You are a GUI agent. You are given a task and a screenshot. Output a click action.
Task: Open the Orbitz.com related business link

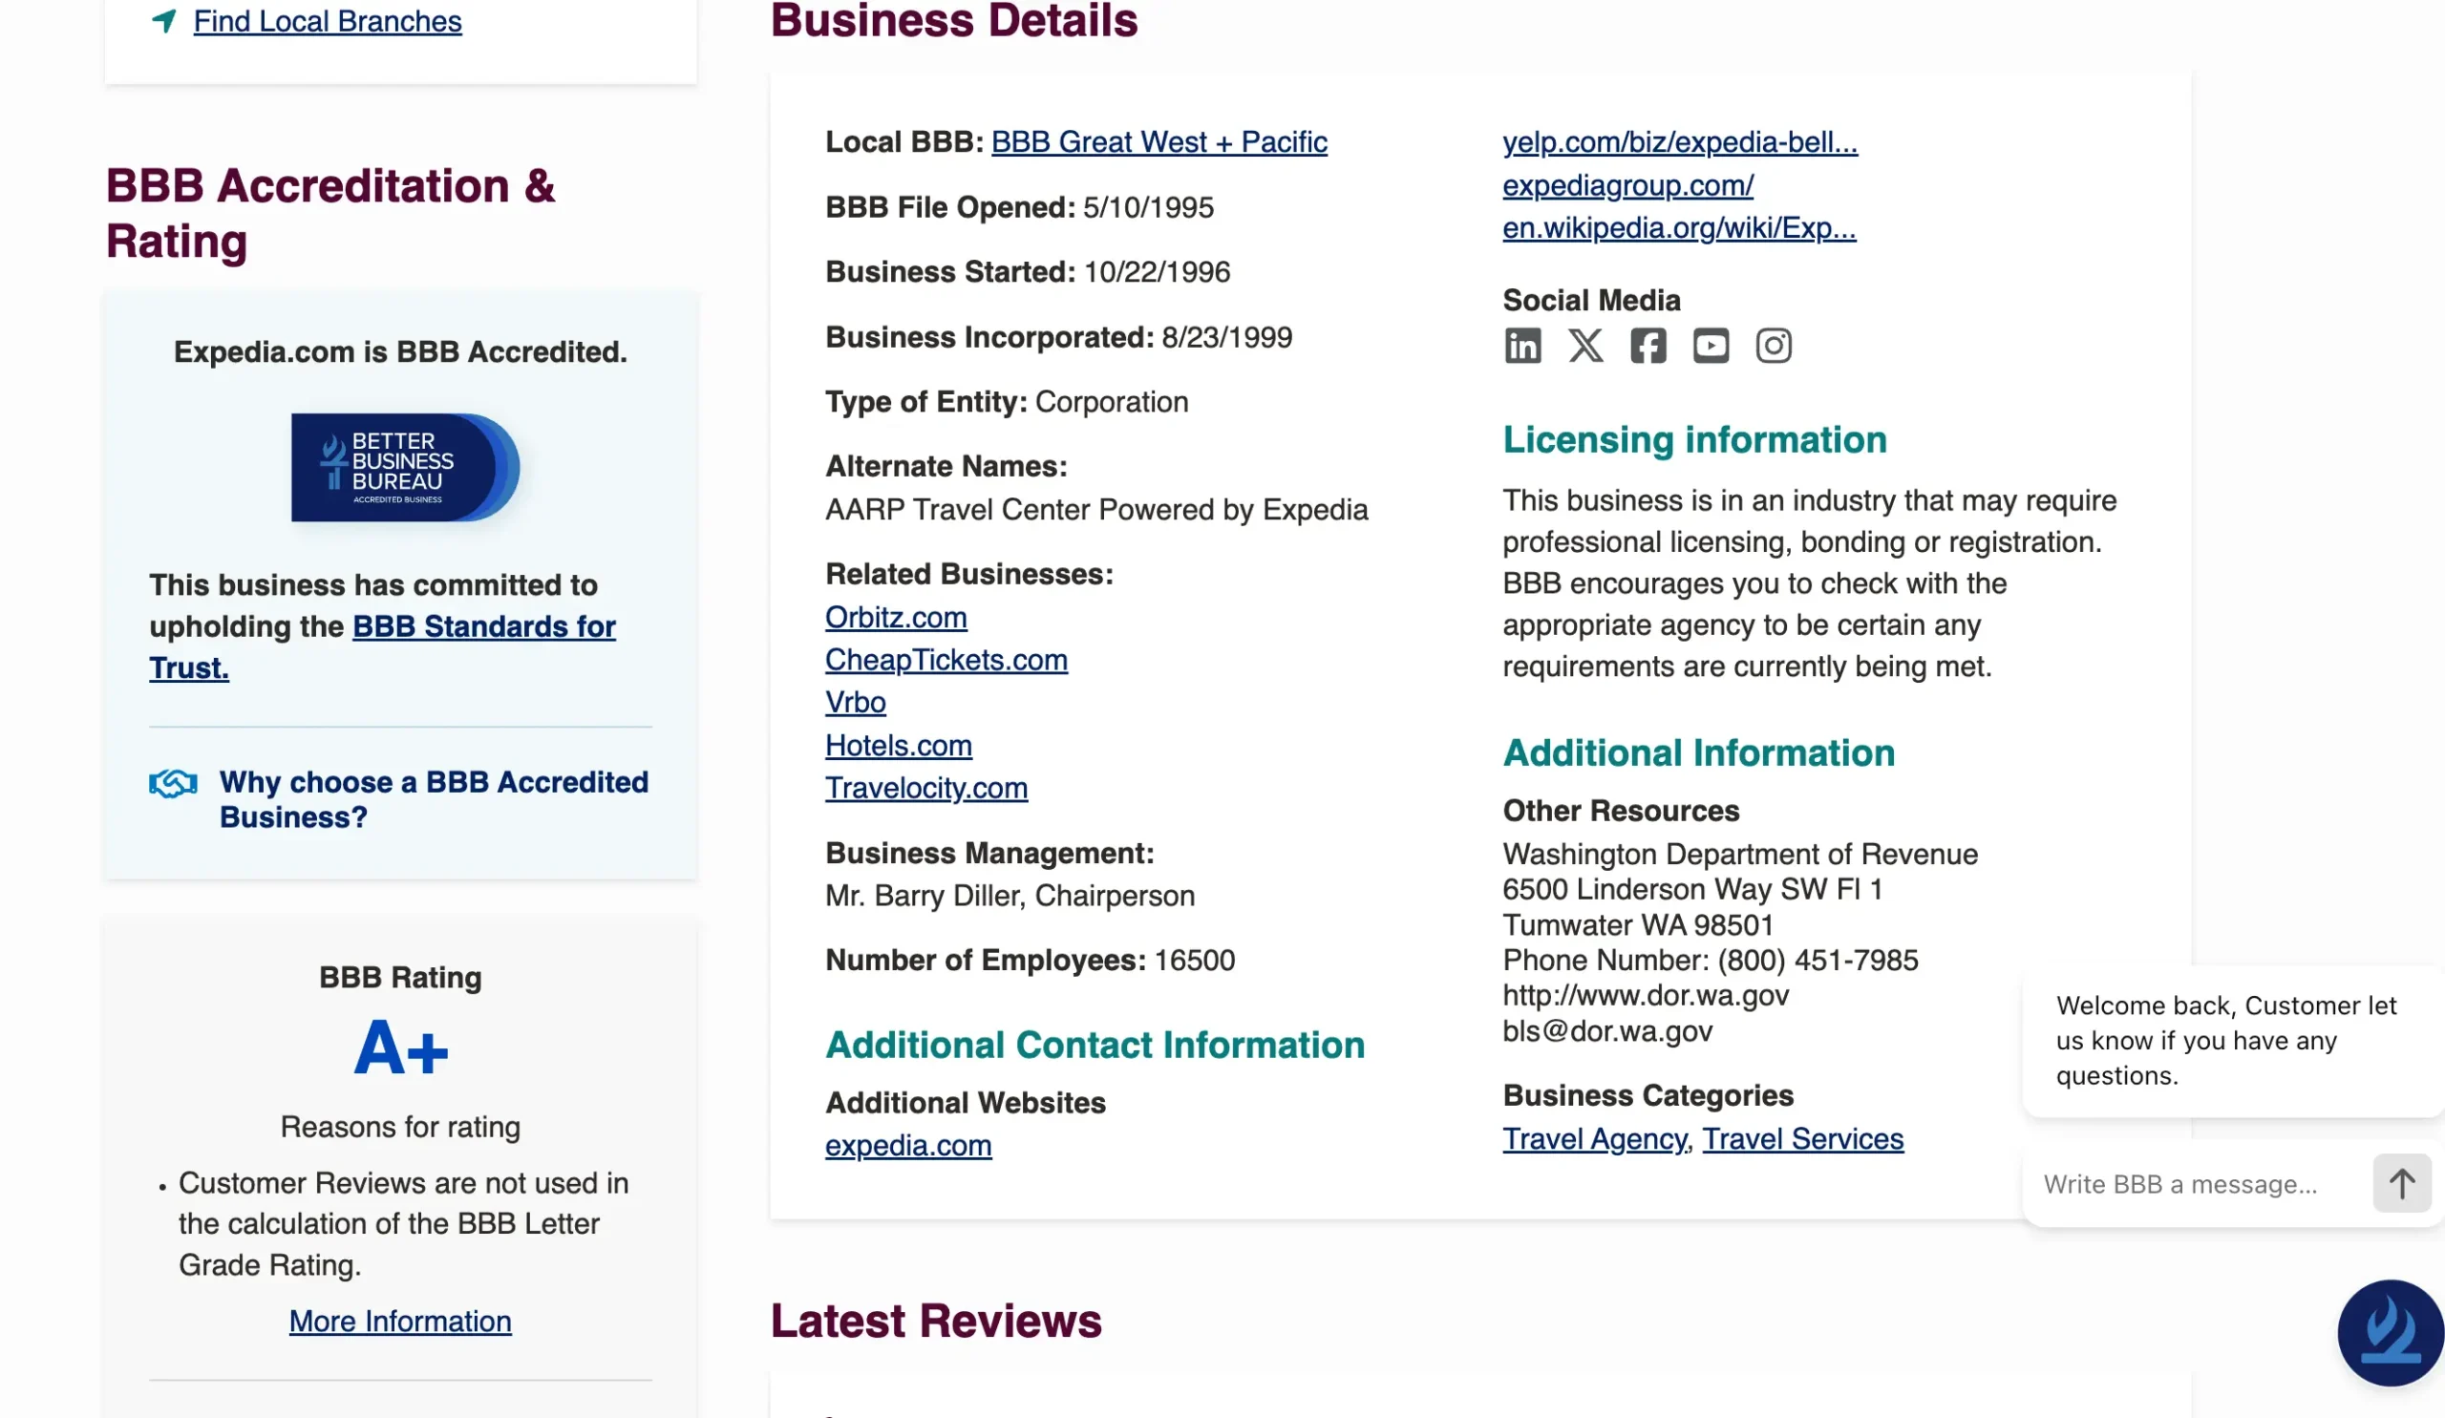pyautogui.click(x=896, y=618)
